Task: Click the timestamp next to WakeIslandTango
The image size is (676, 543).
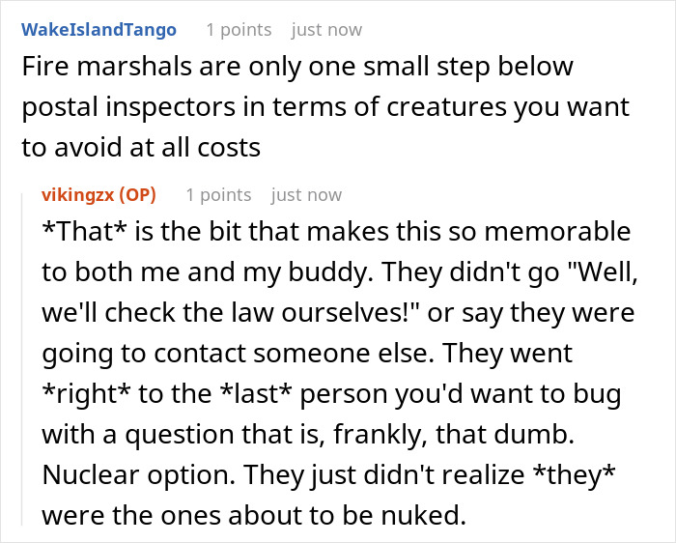Action: tap(326, 30)
